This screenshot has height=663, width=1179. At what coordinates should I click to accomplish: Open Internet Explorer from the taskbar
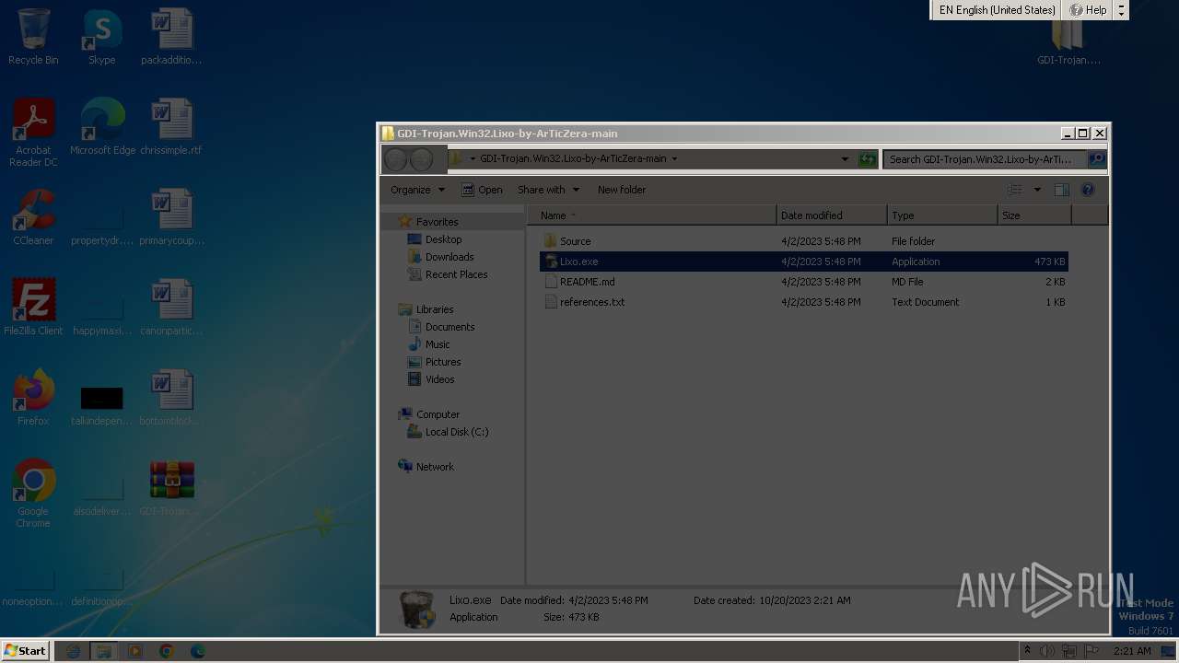pyautogui.click(x=74, y=651)
